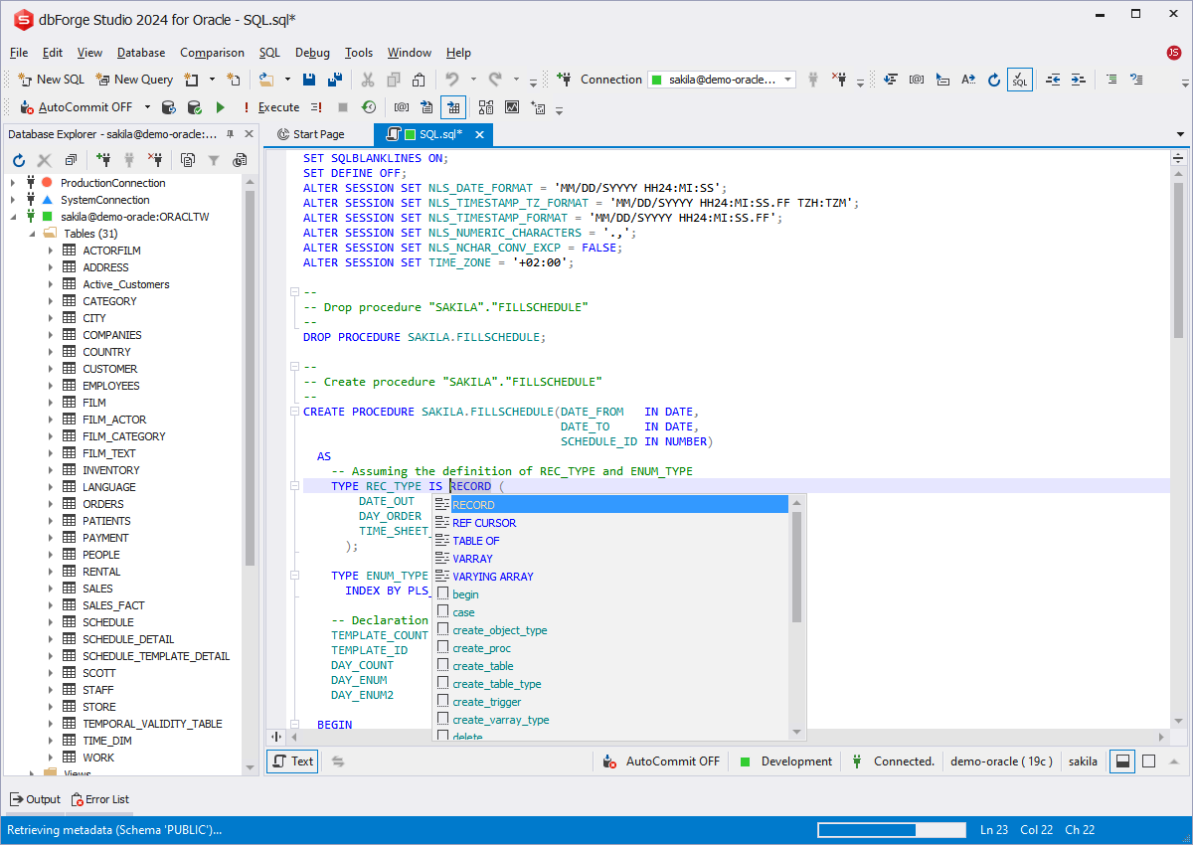Refresh the Database Explorer tree
This screenshot has height=845, width=1193.
(18, 160)
